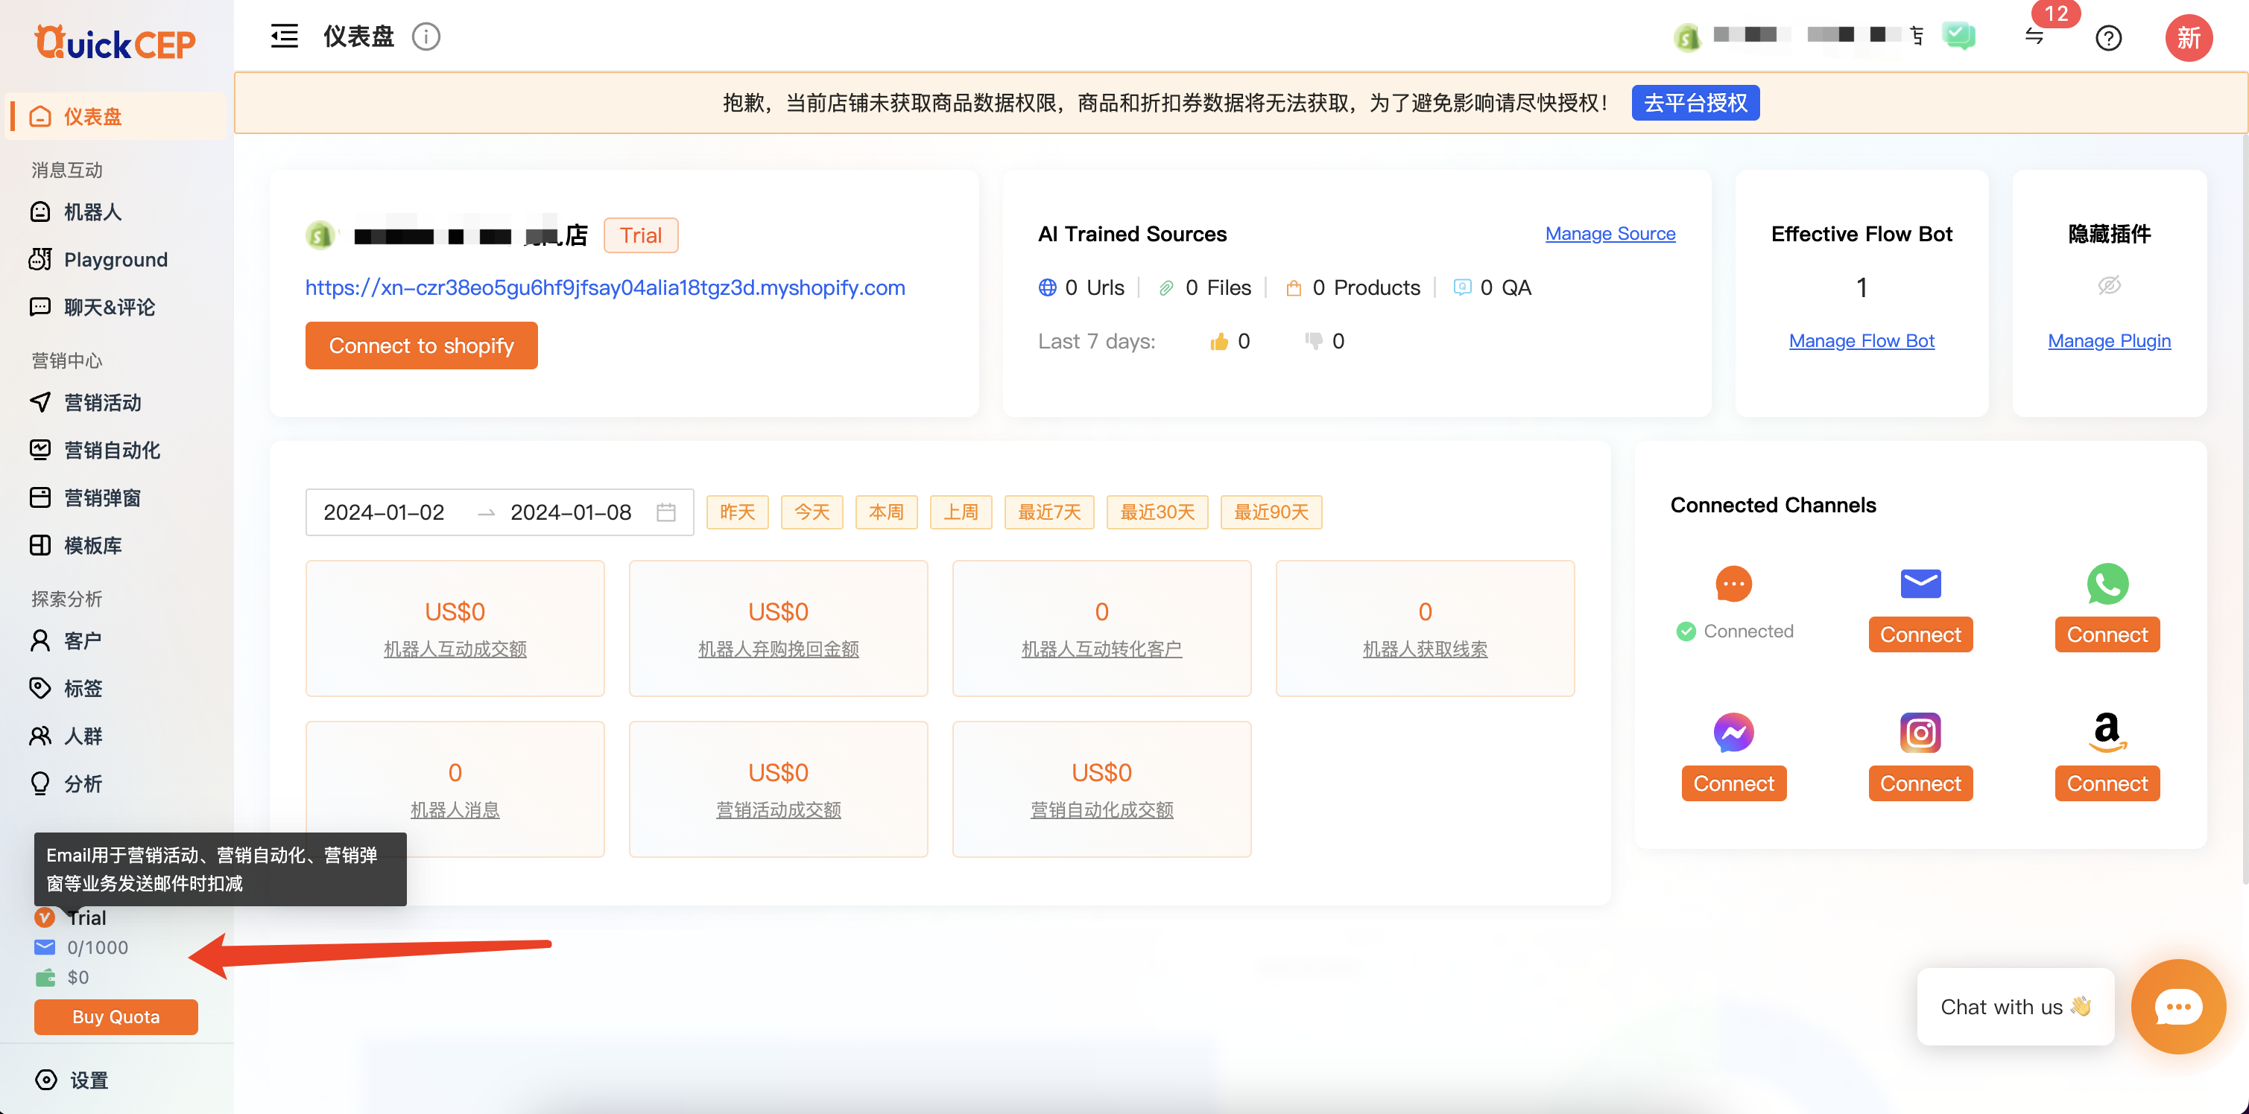Image resolution: width=2249 pixels, height=1114 pixels.
Task: Open the store switcher in header
Action: (x=1798, y=36)
